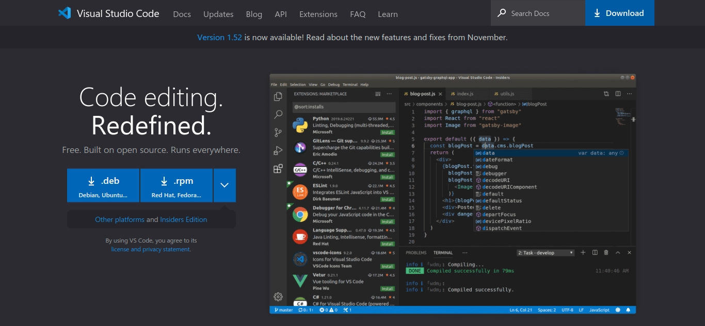
Task: Click the split terminal icon
Action: tap(595, 252)
